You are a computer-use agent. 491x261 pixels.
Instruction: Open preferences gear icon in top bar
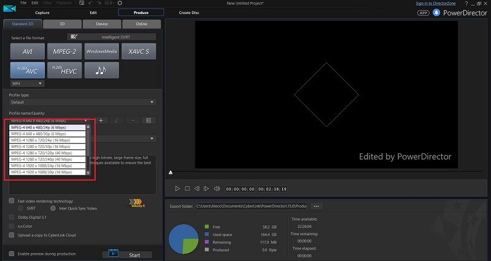[x=120, y=3]
